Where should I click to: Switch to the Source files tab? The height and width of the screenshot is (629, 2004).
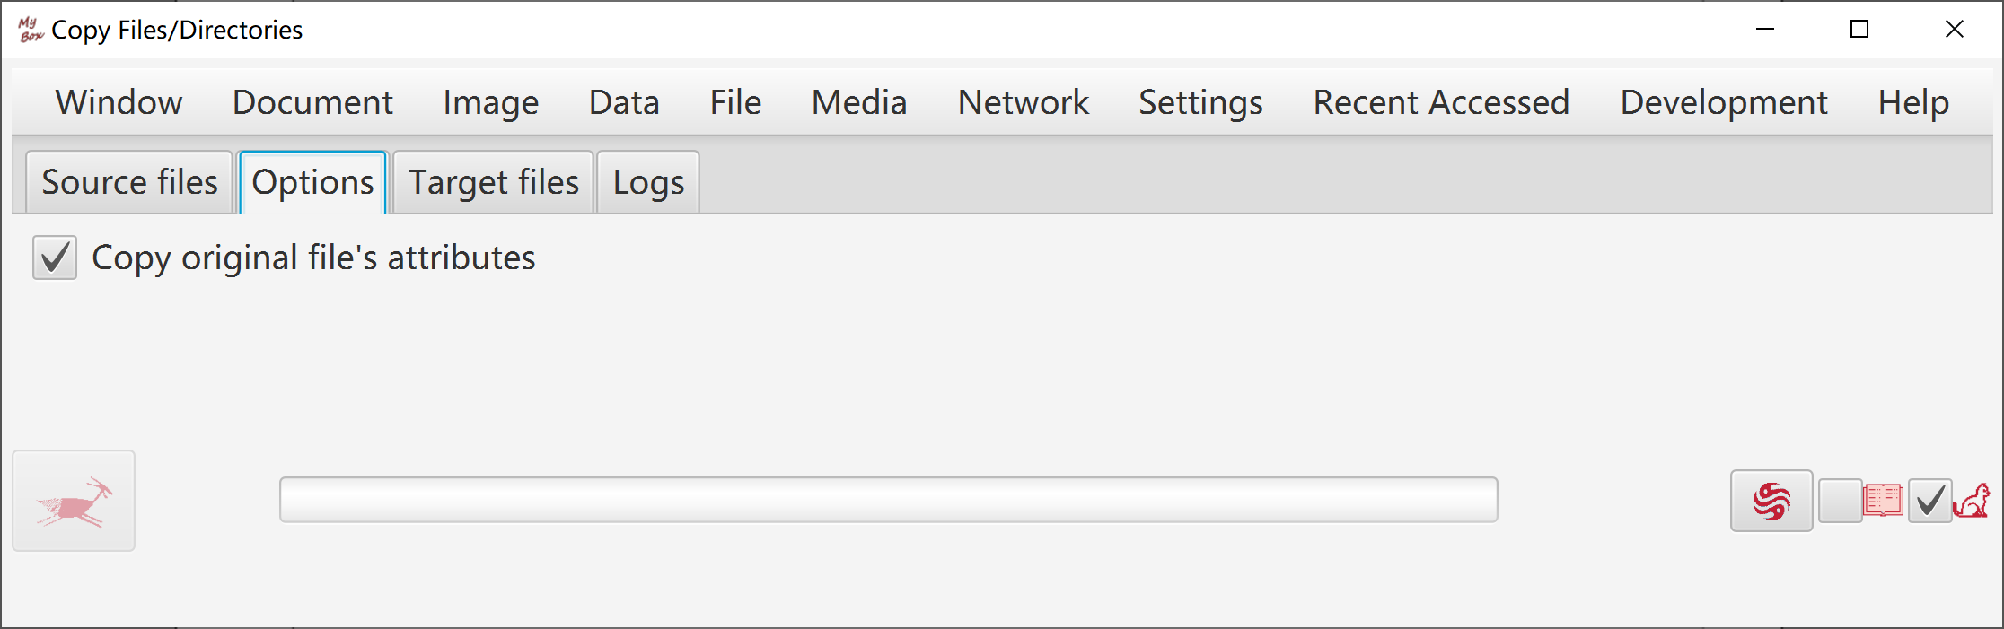[x=129, y=182]
